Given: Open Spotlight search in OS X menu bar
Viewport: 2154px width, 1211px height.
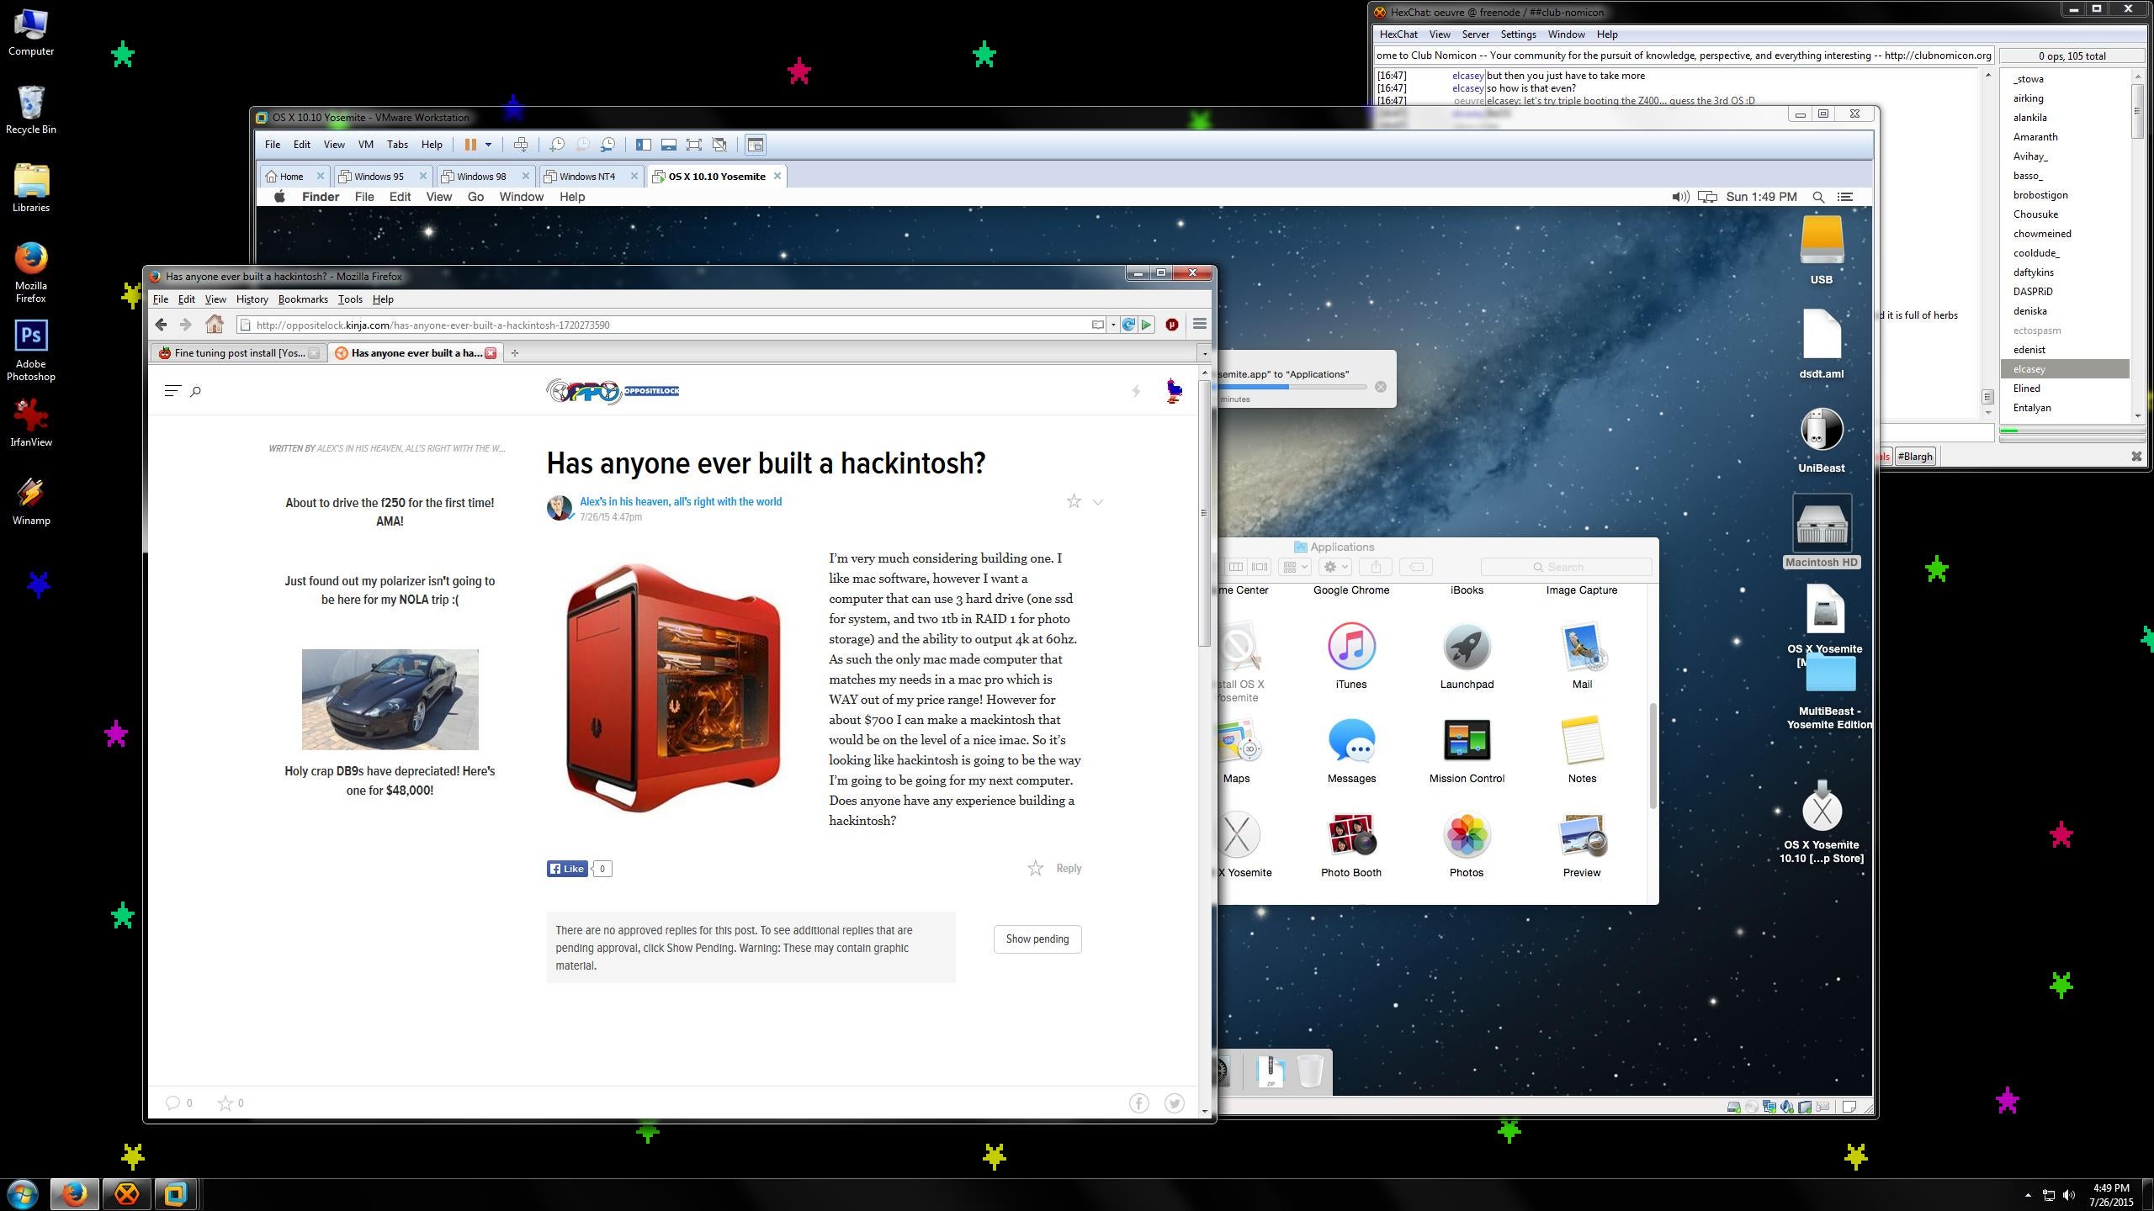Looking at the screenshot, I should pos(1818,197).
